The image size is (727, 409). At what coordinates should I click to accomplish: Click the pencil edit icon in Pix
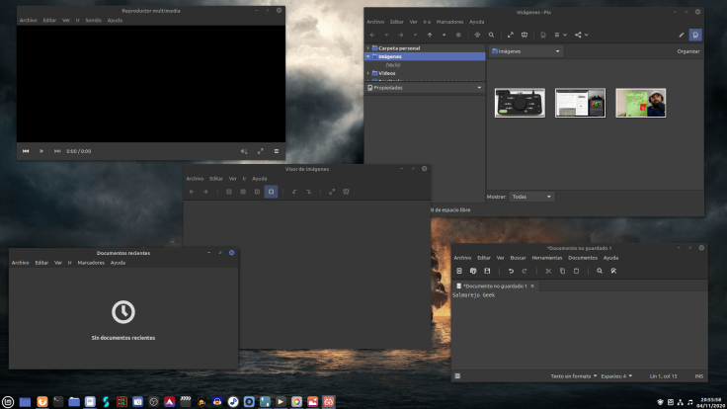tap(682, 35)
